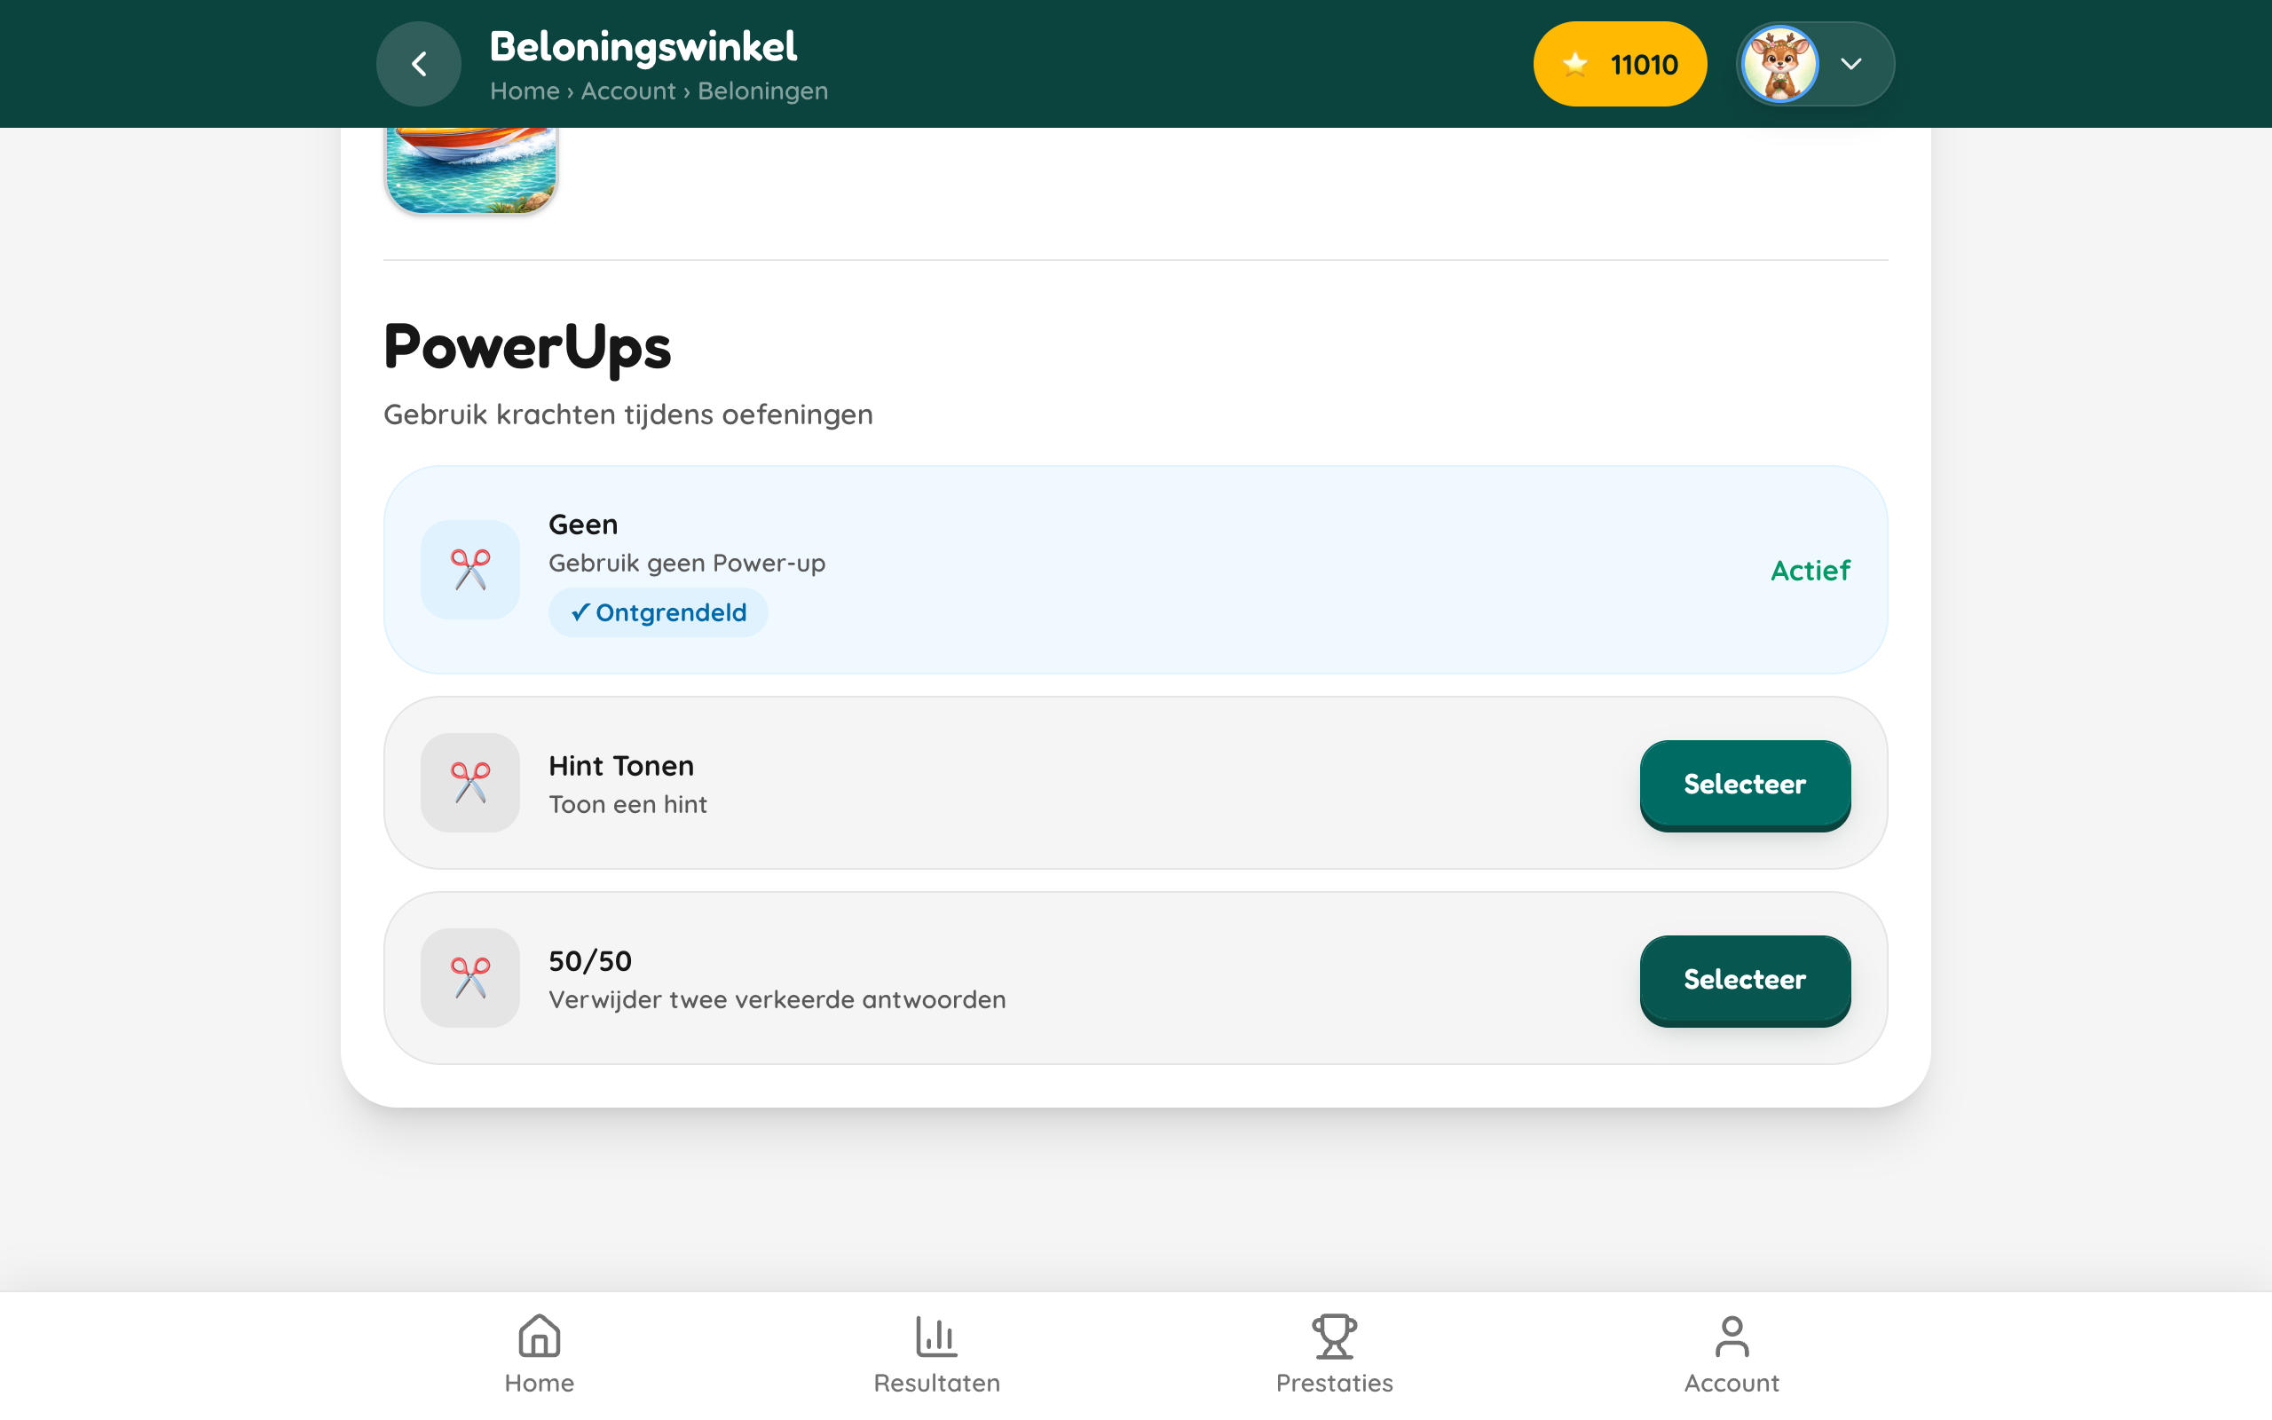
Task: Click the 50/50 title text
Action: tap(590, 961)
